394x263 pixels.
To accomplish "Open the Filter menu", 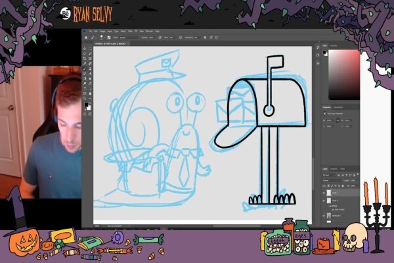I will (x=130, y=31).
